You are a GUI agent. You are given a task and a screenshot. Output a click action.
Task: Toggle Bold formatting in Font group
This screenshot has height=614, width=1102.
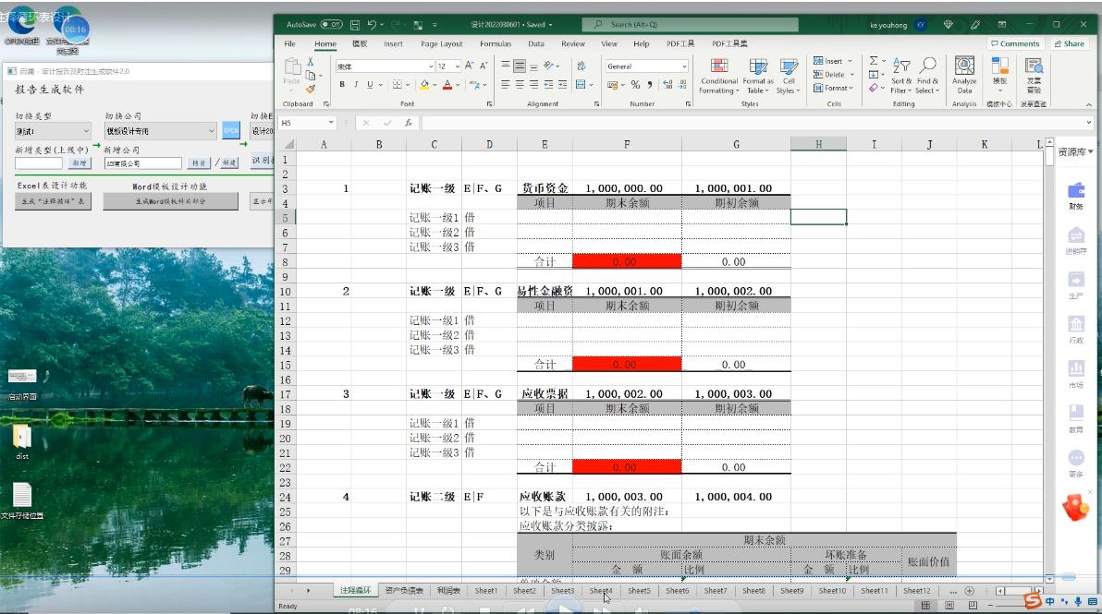(x=342, y=85)
